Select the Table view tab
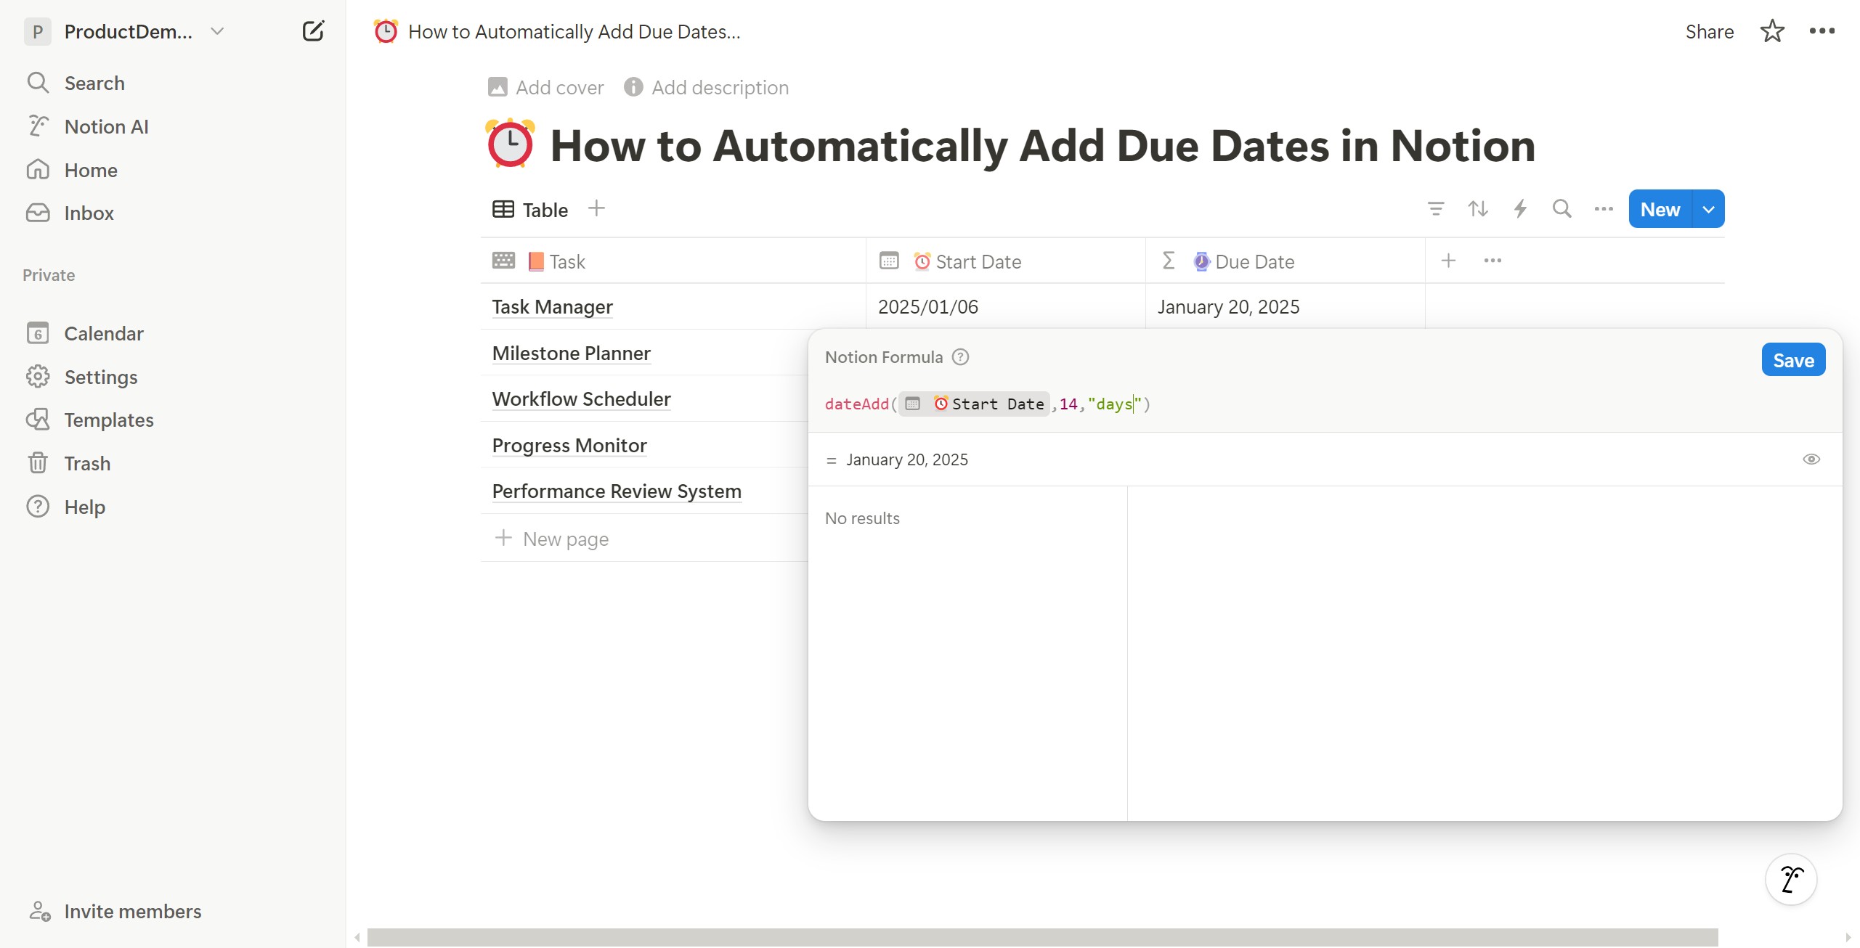1860x948 pixels. click(x=530, y=210)
